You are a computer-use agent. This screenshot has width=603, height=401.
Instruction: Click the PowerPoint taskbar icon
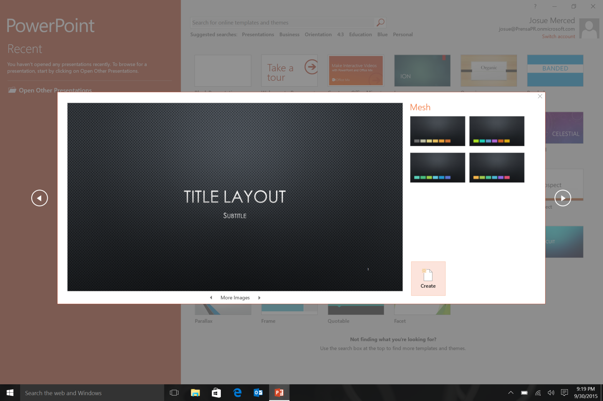(x=279, y=393)
